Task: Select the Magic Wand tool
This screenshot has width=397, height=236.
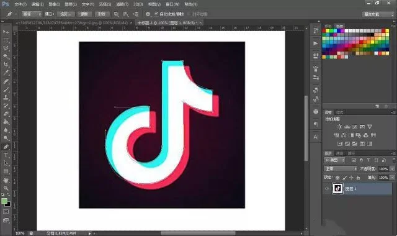Action: click(x=6, y=57)
